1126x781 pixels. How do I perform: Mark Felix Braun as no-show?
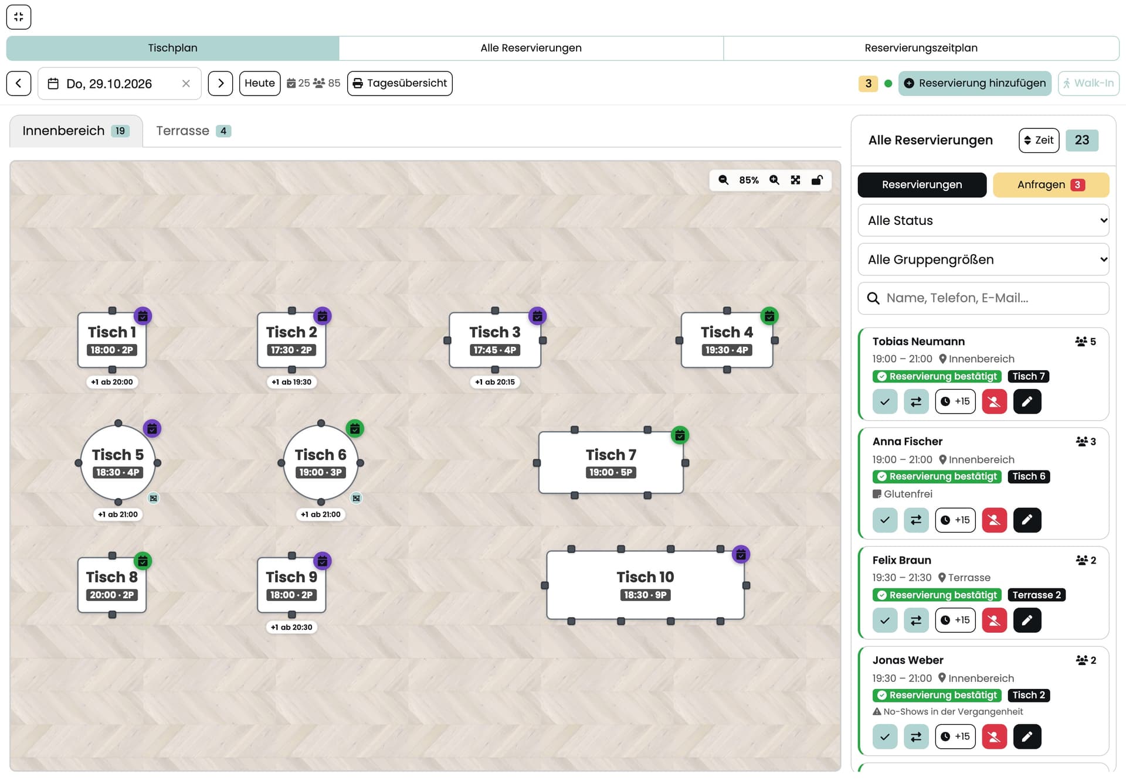point(994,620)
